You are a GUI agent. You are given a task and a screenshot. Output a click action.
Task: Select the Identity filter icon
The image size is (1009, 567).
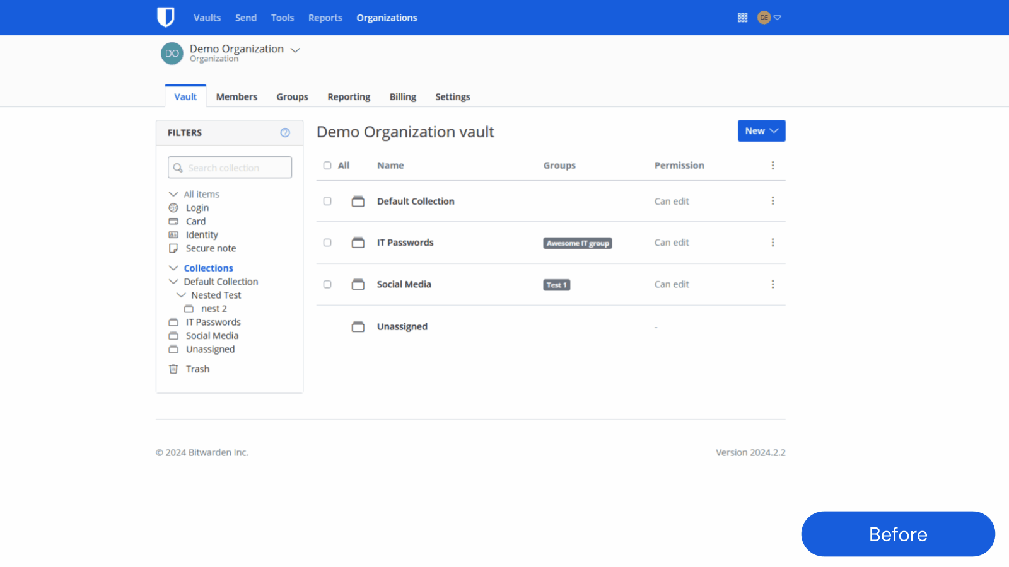(x=173, y=234)
